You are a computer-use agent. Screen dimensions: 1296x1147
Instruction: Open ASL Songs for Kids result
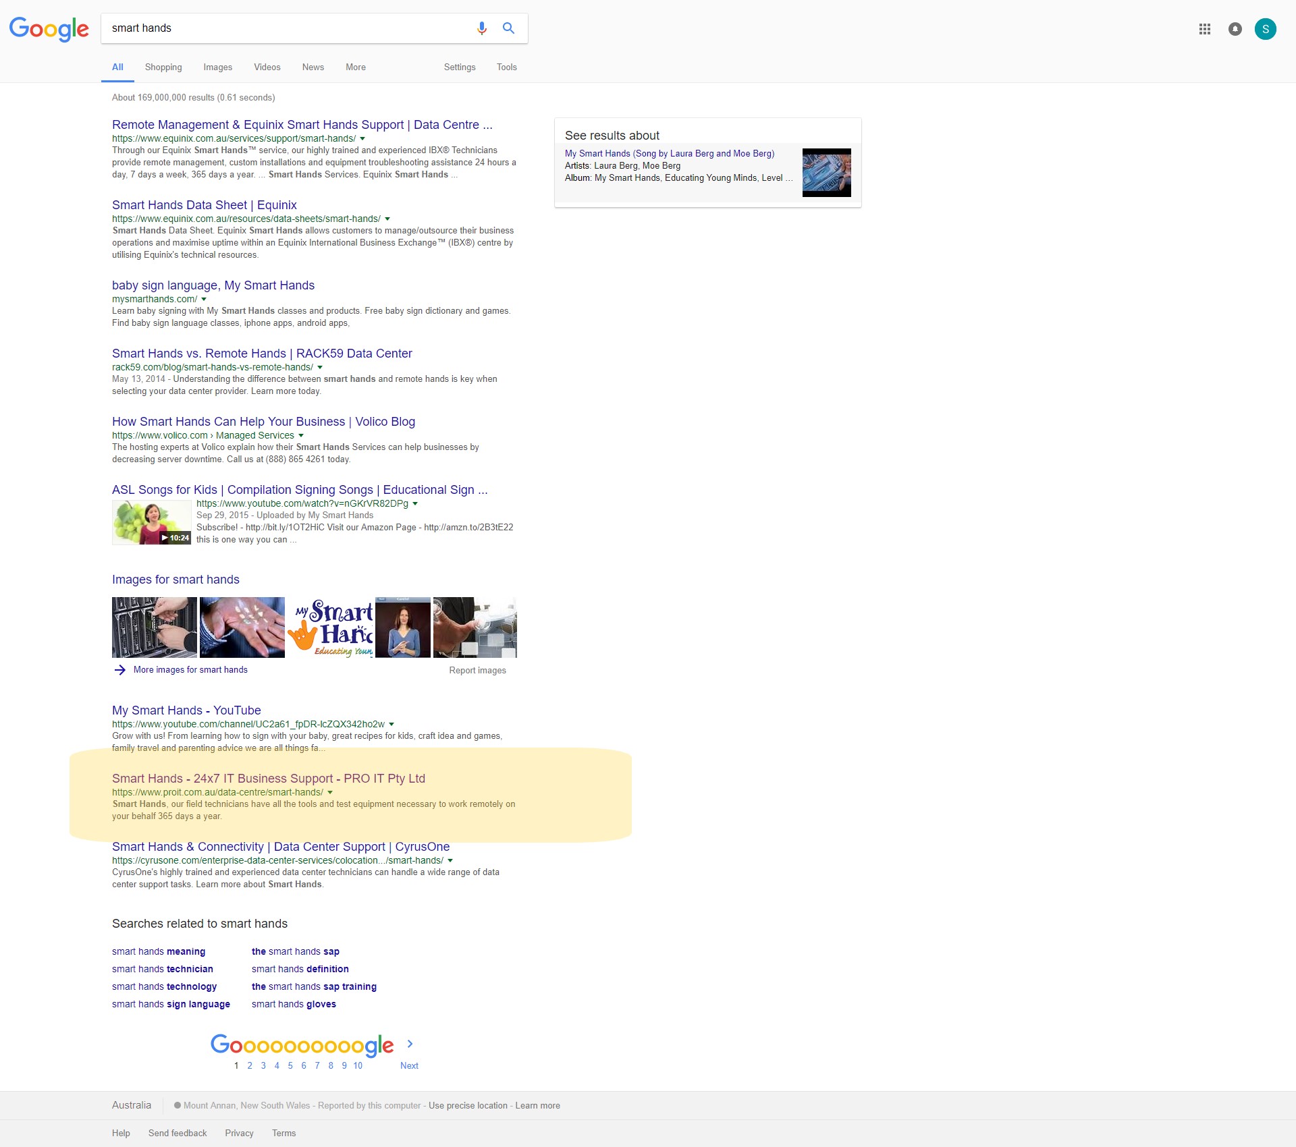[300, 490]
